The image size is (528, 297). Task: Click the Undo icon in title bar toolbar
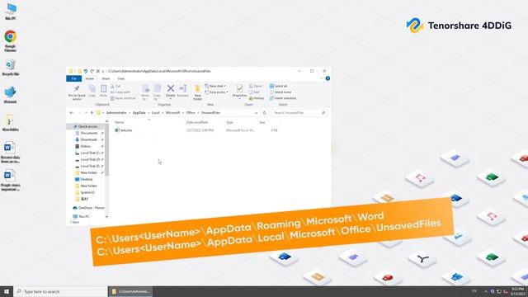(x=86, y=71)
